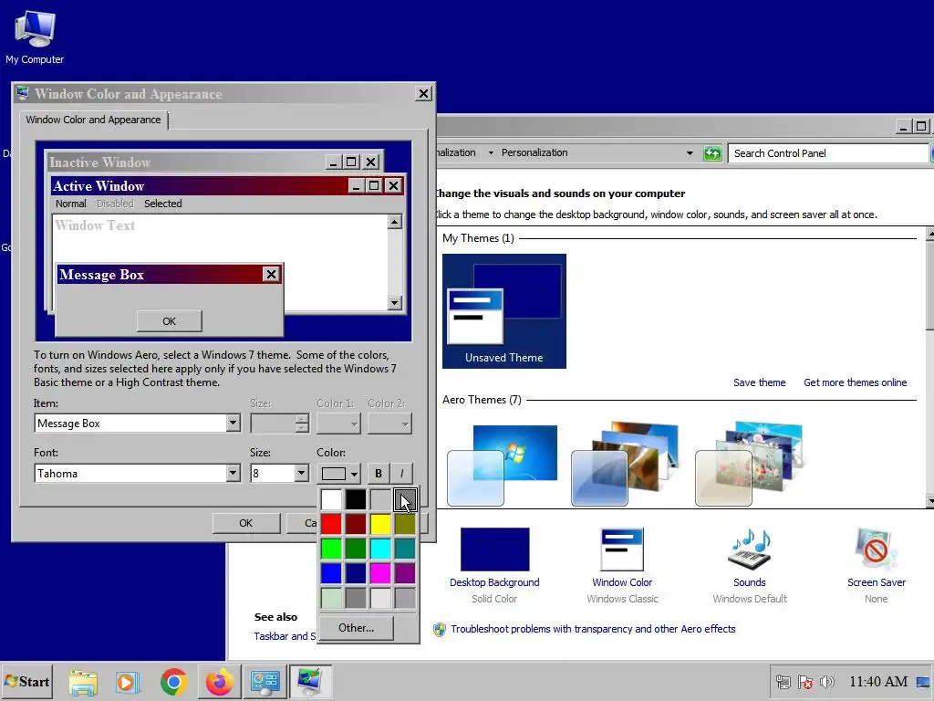934x701 pixels.
Task: Open My Computer desktop icon
Action: pos(35,37)
